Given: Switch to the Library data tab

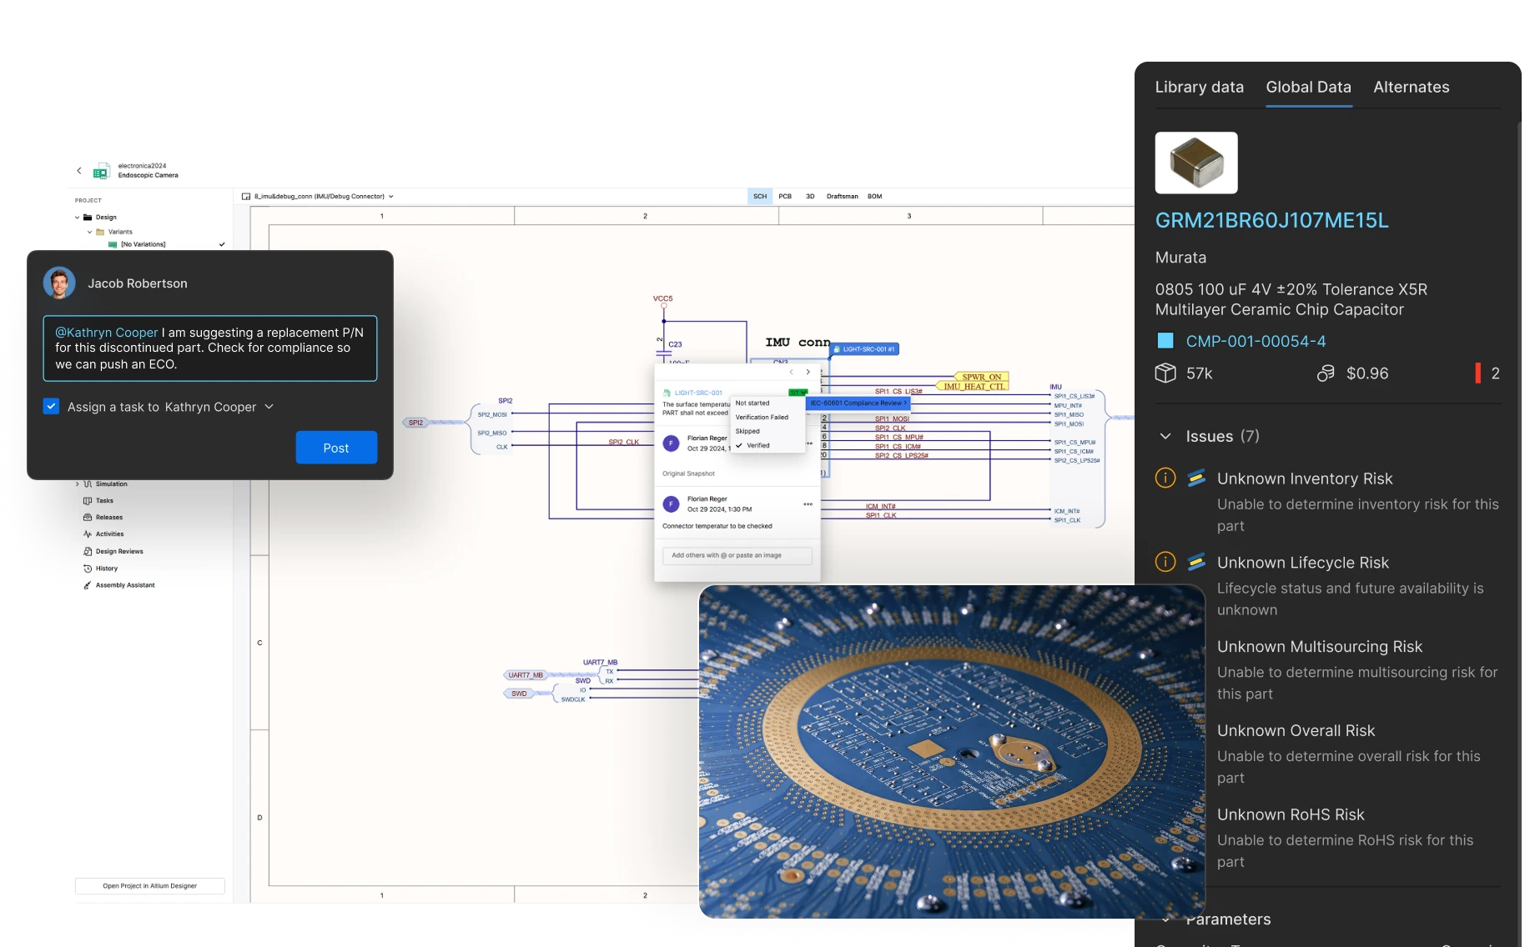Looking at the screenshot, I should point(1199,87).
